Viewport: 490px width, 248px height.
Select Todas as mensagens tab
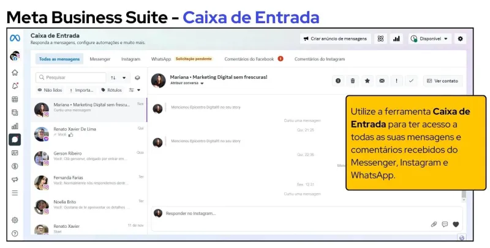[59, 59]
